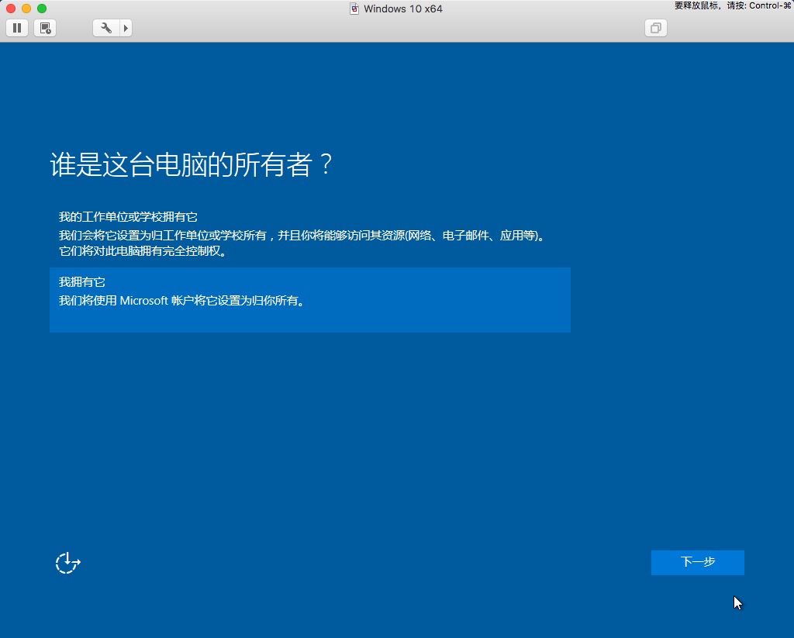Click the 'Windows 10 x64' window title
Image resolution: width=794 pixels, height=638 pixels.
[x=403, y=9]
